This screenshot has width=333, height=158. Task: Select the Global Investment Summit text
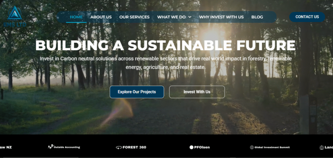click(272, 147)
